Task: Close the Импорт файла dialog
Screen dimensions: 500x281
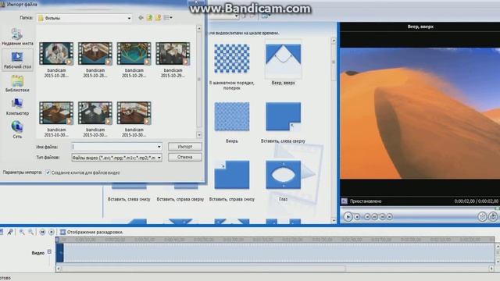Action: 196,2
